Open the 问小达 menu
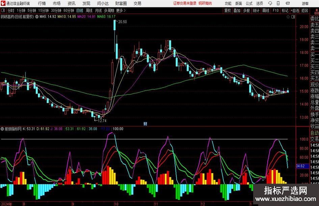The height and width of the screenshot is (206, 319). coord(103,3)
